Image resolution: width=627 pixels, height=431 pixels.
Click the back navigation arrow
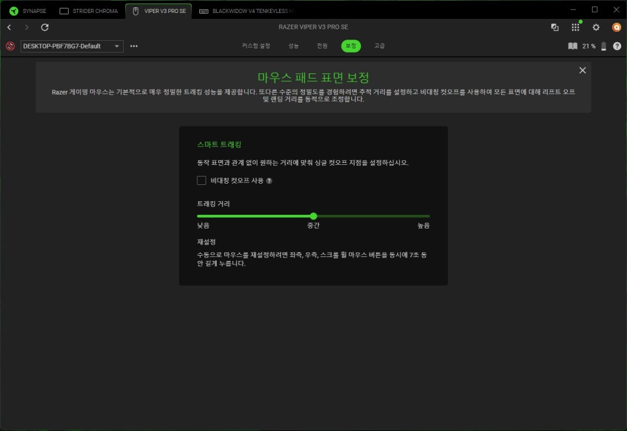point(9,27)
